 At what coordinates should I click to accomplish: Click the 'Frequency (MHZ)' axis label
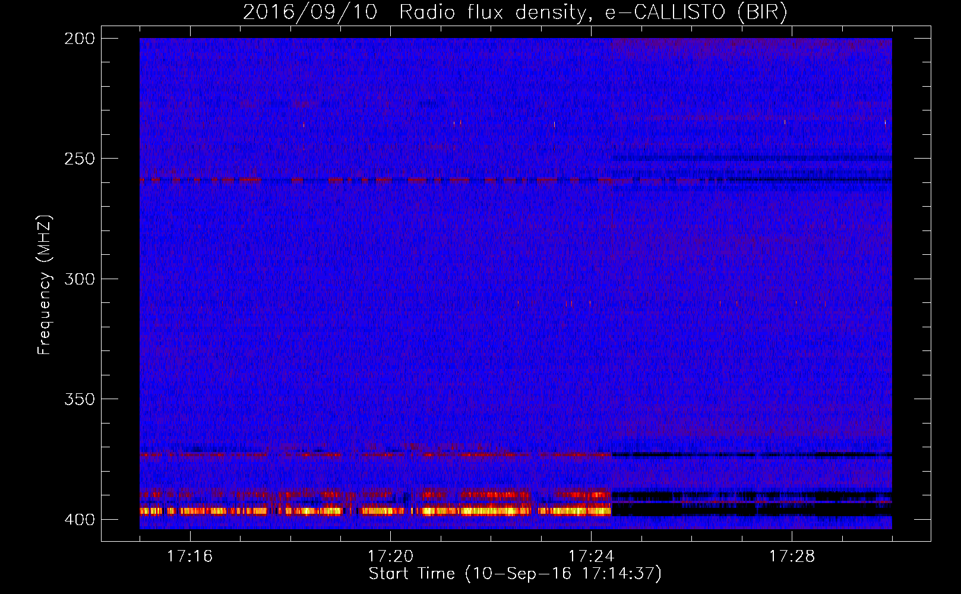45,285
